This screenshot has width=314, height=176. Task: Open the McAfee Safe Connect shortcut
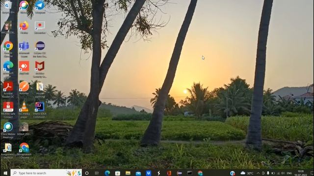point(8,110)
